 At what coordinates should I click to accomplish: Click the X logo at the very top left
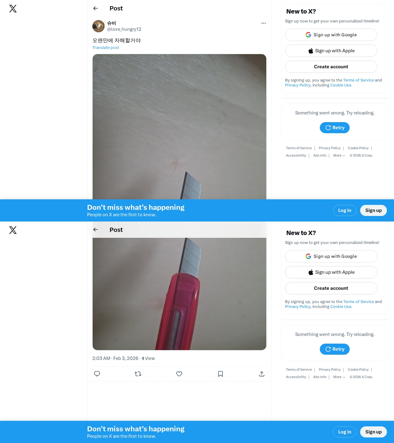point(13,9)
